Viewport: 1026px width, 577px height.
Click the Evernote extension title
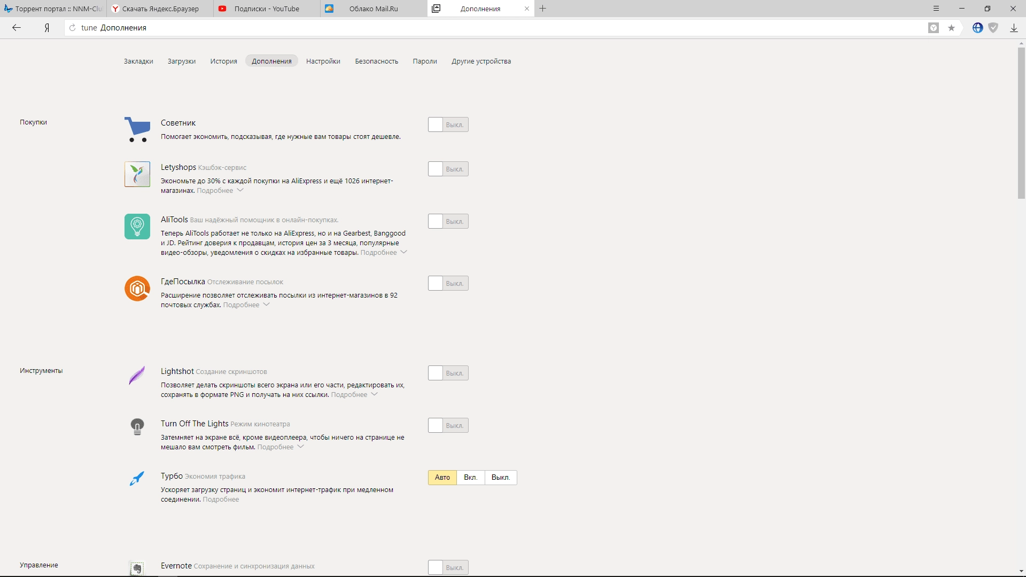pyautogui.click(x=176, y=566)
